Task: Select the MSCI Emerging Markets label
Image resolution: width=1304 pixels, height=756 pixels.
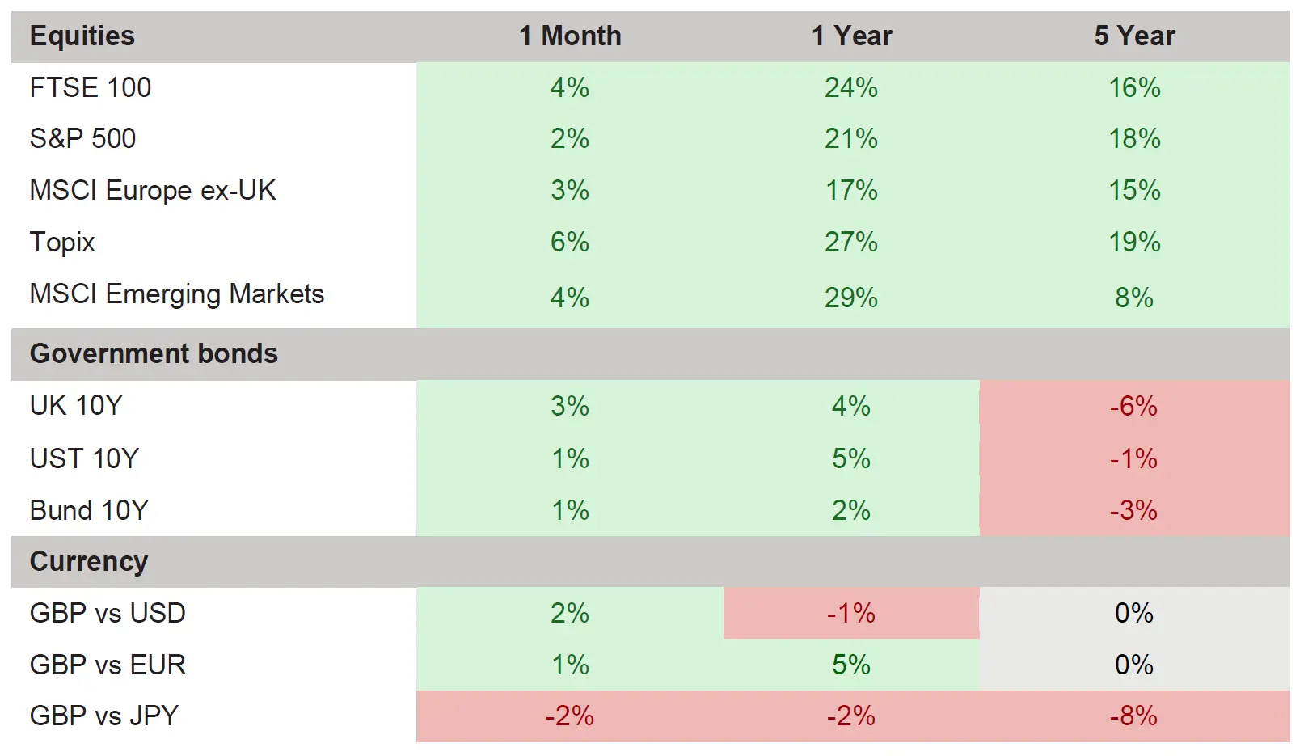Action: coord(176,294)
